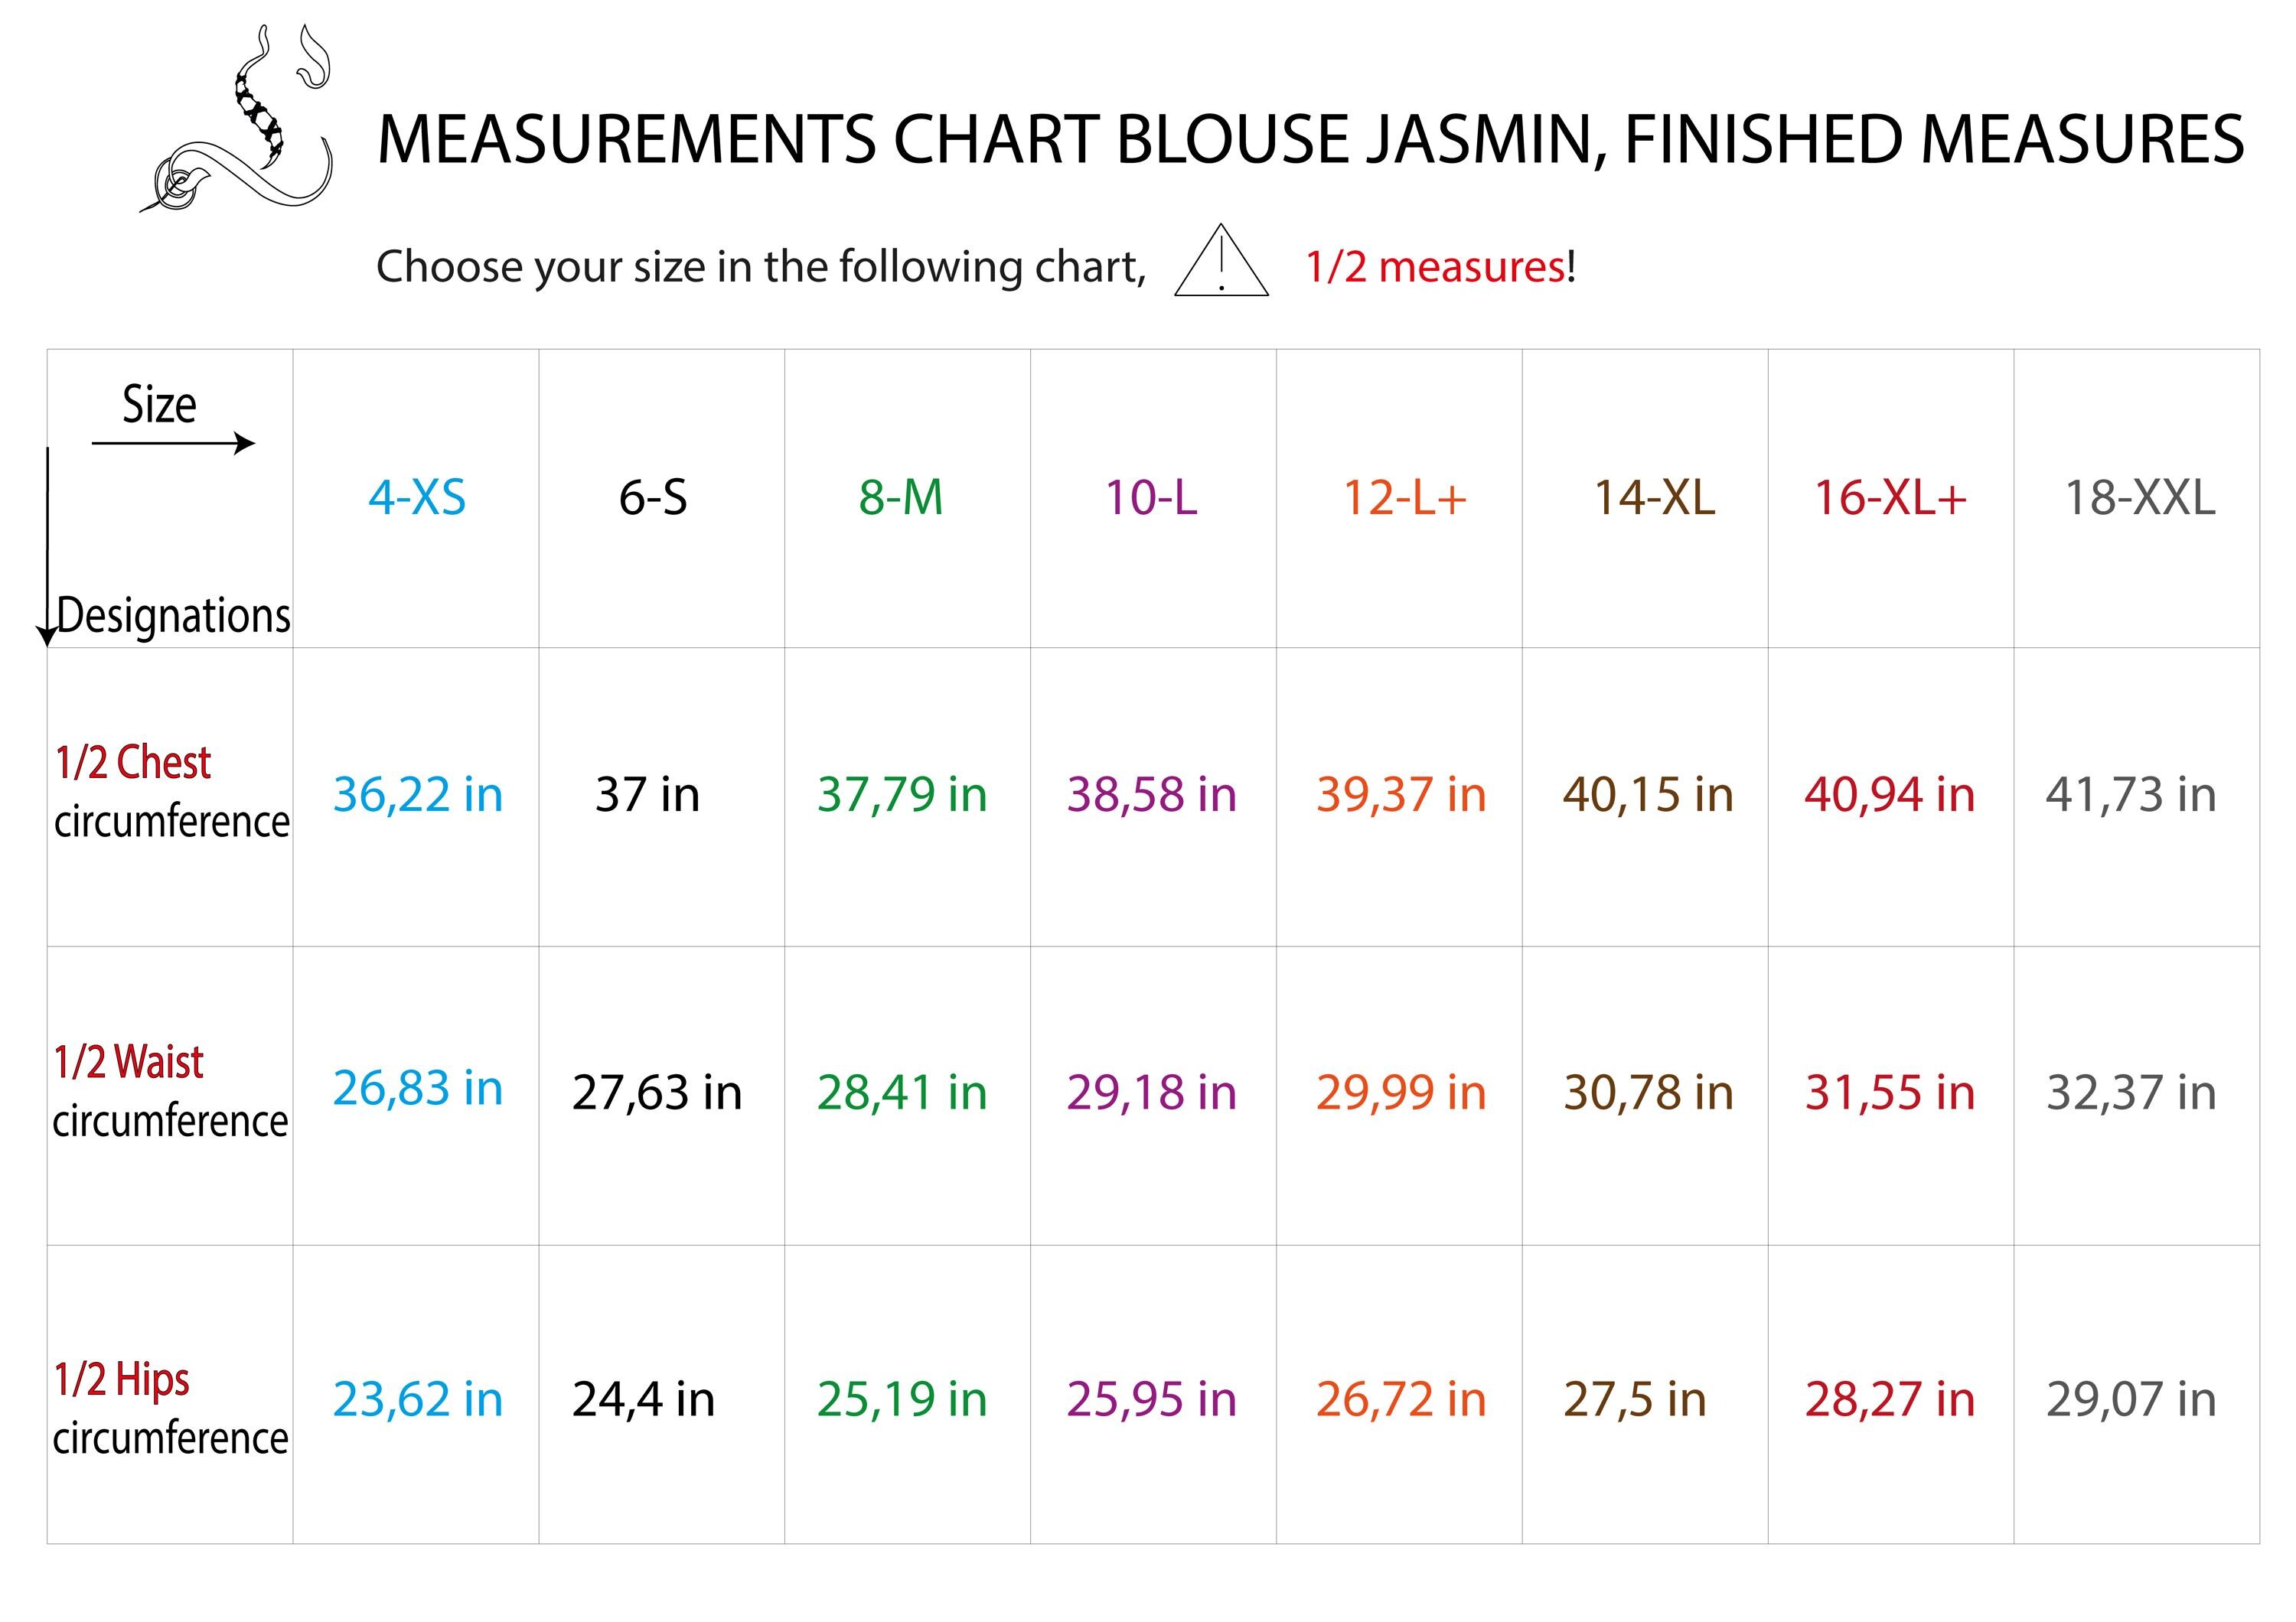Select the 29,99 in waist cell
Viewport: 2296px width, 1622px height.
tap(1401, 1093)
